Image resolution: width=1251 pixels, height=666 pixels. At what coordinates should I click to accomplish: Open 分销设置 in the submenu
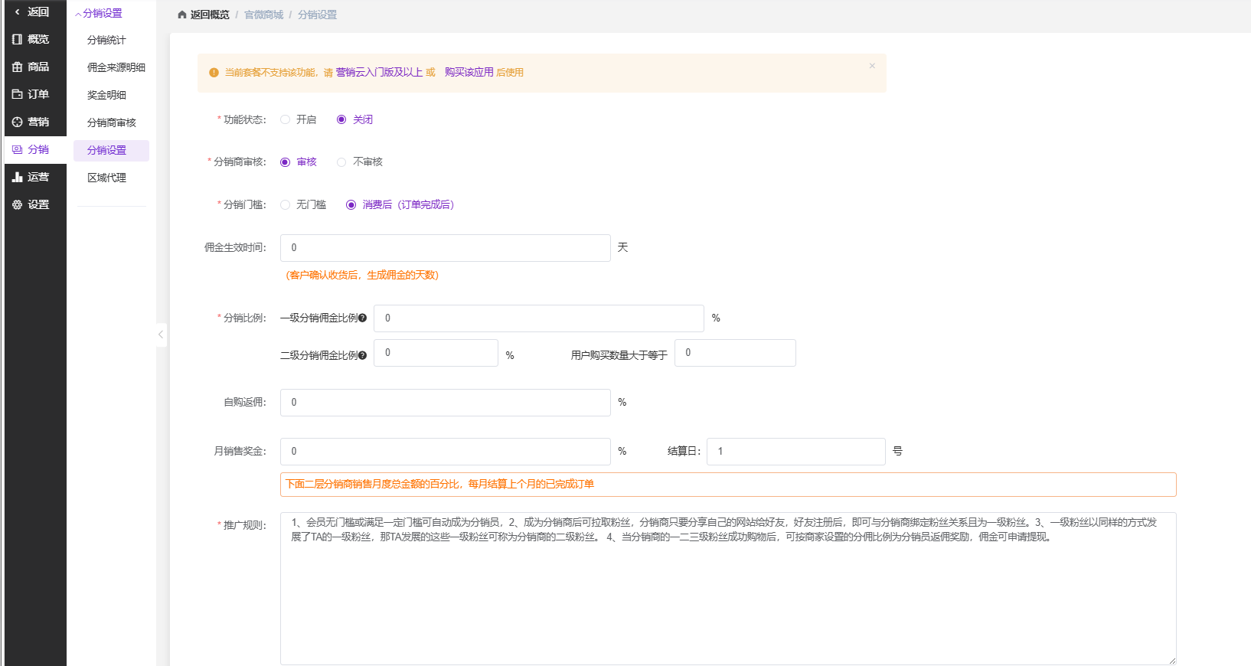point(112,150)
